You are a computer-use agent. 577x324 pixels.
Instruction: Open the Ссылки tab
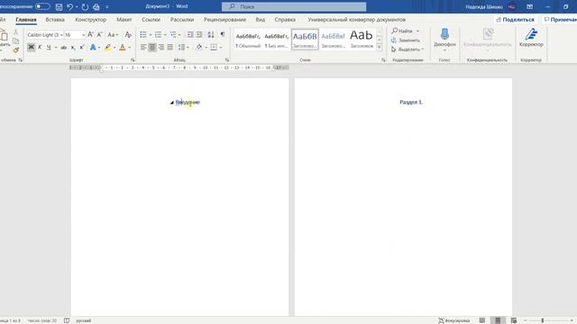click(151, 20)
